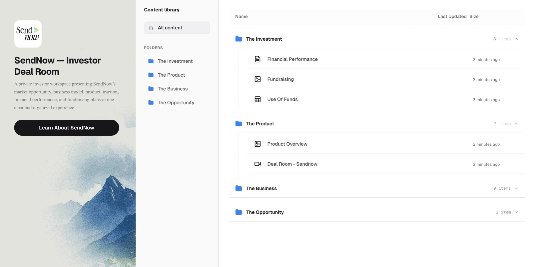Click the "FOLDERS" section label

pyautogui.click(x=153, y=48)
